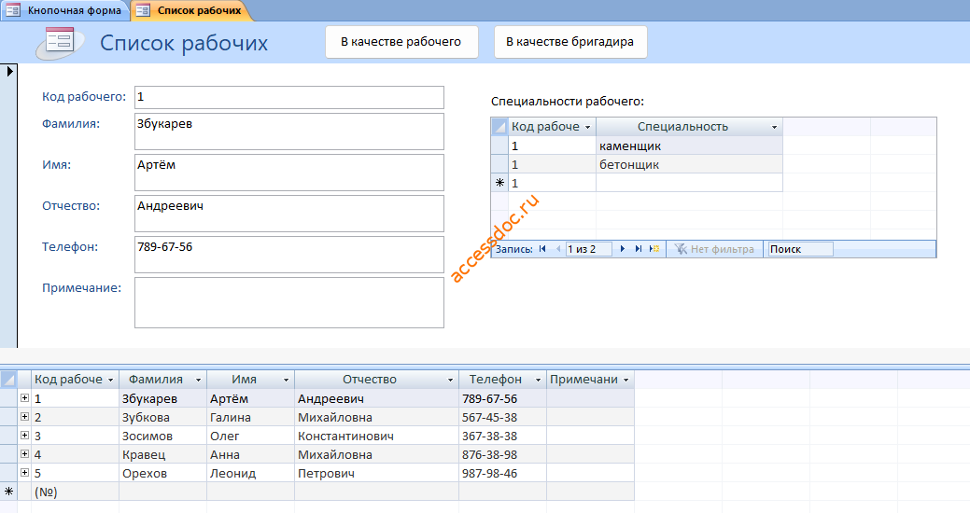Click the new-record asterisk in bottom datasheet
Image resolution: width=970 pixels, height=513 pixels.
(8, 492)
